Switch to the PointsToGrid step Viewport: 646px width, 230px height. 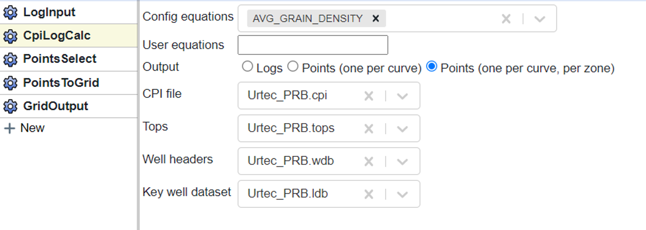click(x=61, y=83)
